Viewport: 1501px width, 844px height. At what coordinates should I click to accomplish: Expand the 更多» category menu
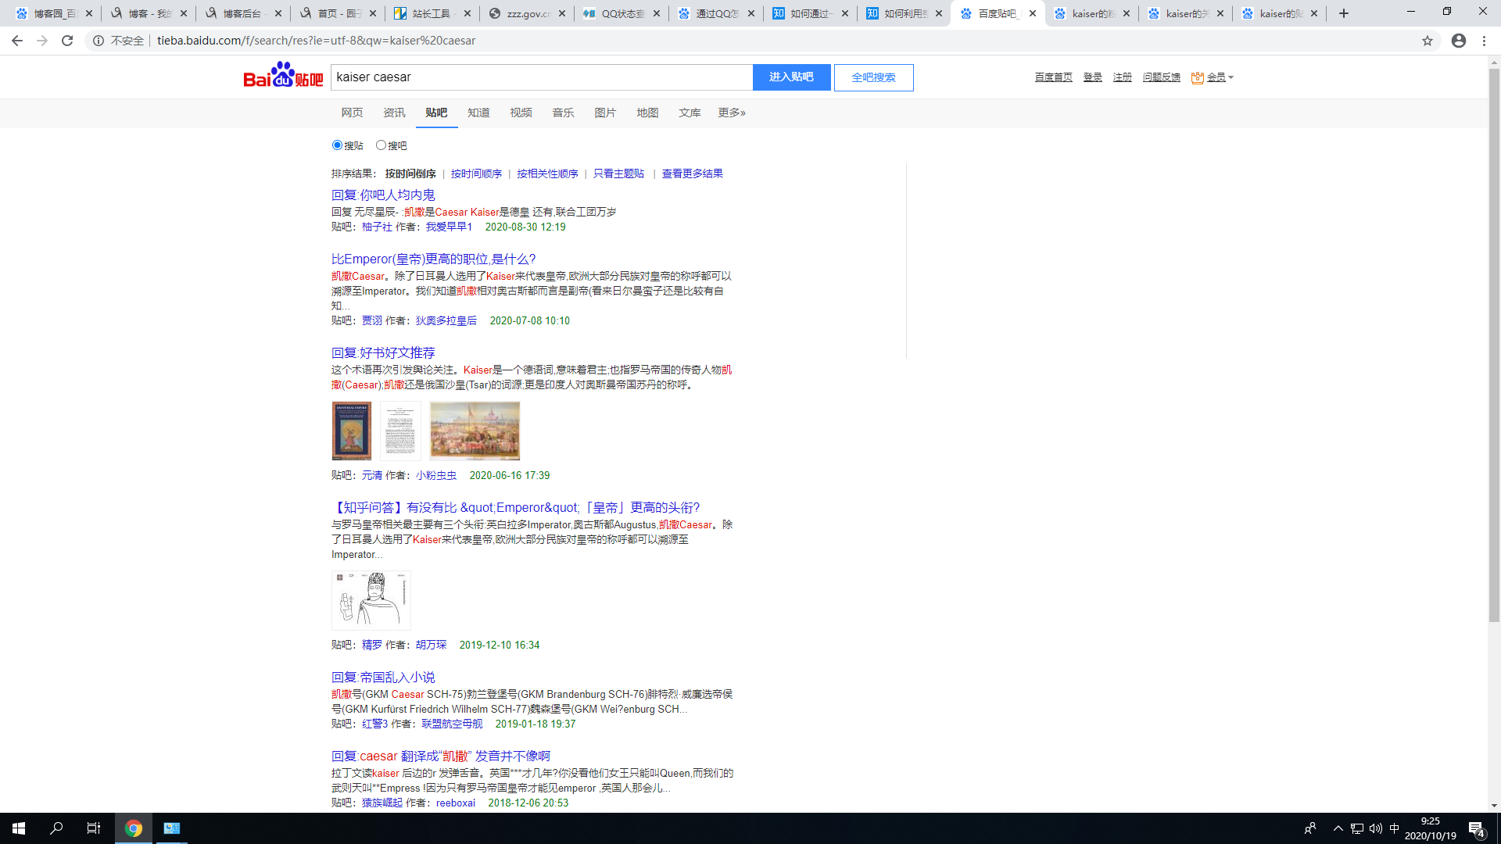point(732,113)
